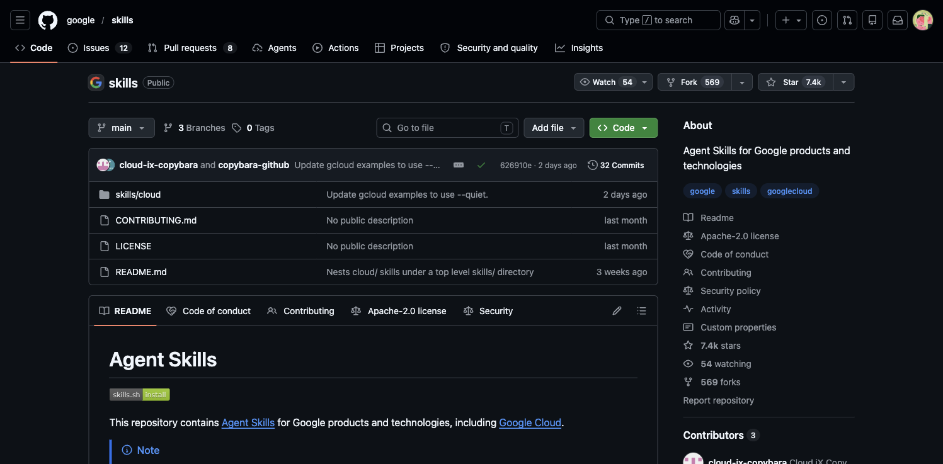Click the skills topic tag
Screen dimensions: 943x464
[741, 191]
